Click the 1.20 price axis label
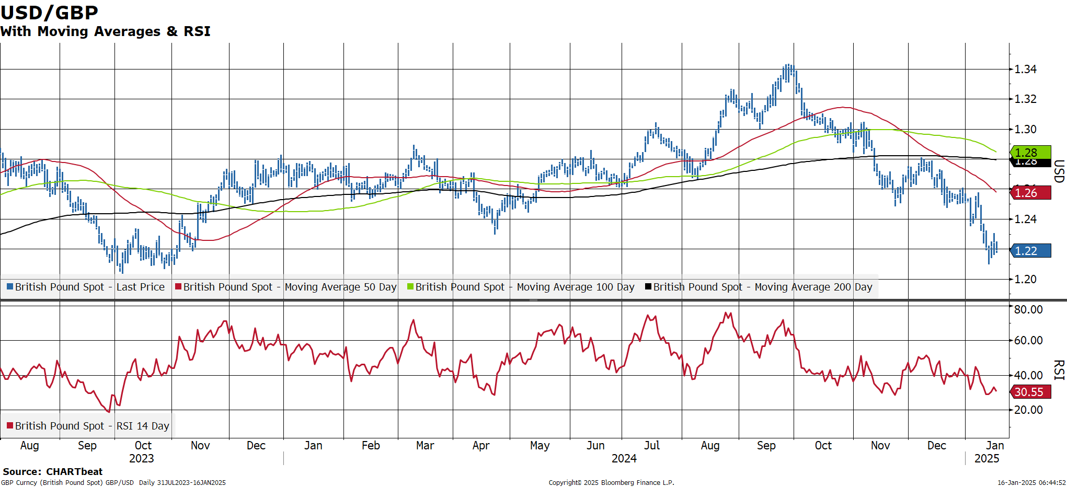The height and width of the screenshot is (487, 1067). (x=1025, y=279)
